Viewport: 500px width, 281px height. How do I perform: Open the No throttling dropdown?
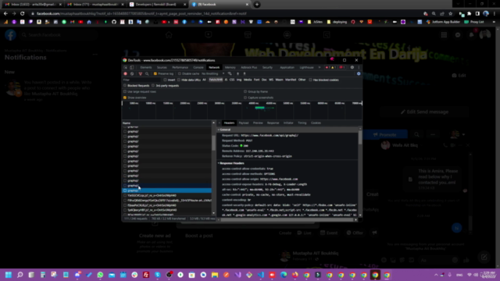click(213, 73)
